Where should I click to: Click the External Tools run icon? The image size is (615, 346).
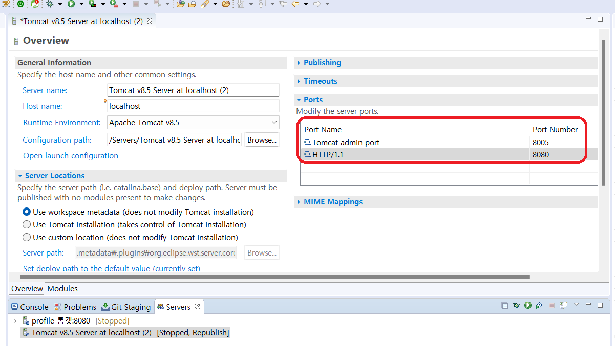[x=114, y=4]
